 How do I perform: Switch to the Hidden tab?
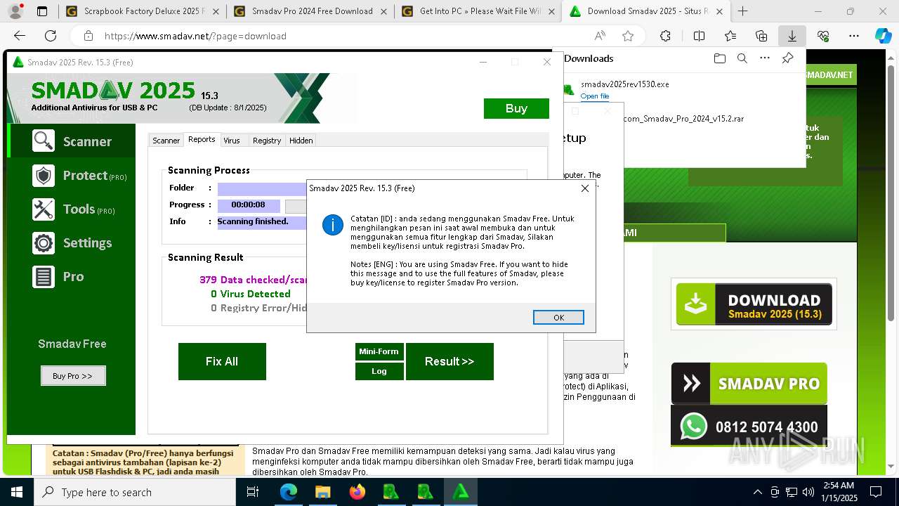click(x=301, y=141)
